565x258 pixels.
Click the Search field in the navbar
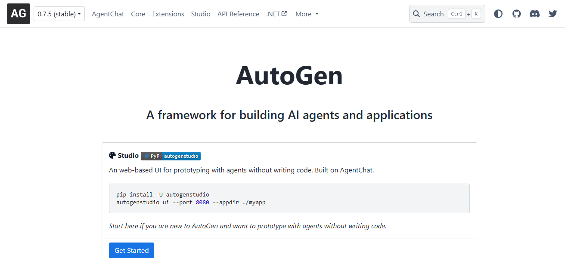447,14
